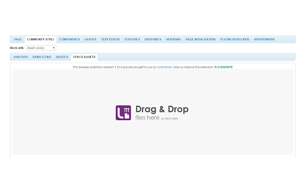Follow the Hinterlands link
305x190 pixels.
(164, 67)
